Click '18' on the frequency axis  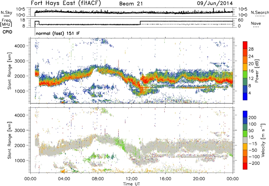click(22, 20)
